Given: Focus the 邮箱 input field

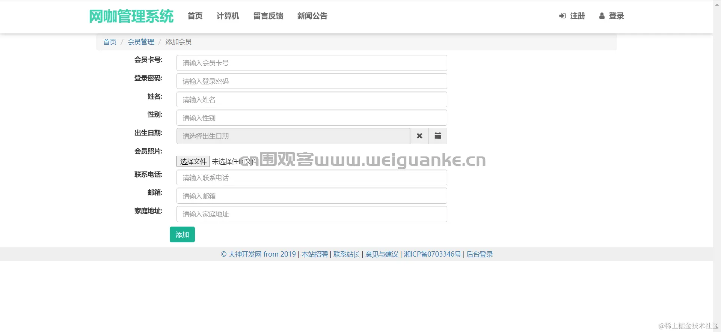Looking at the screenshot, I should pos(312,196).
